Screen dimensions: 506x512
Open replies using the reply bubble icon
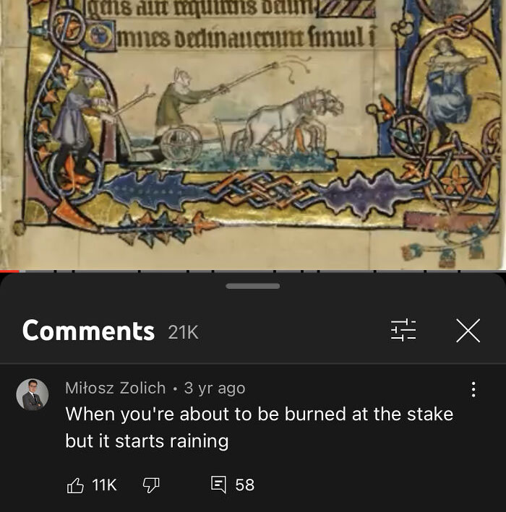click(x=218, y=485)
